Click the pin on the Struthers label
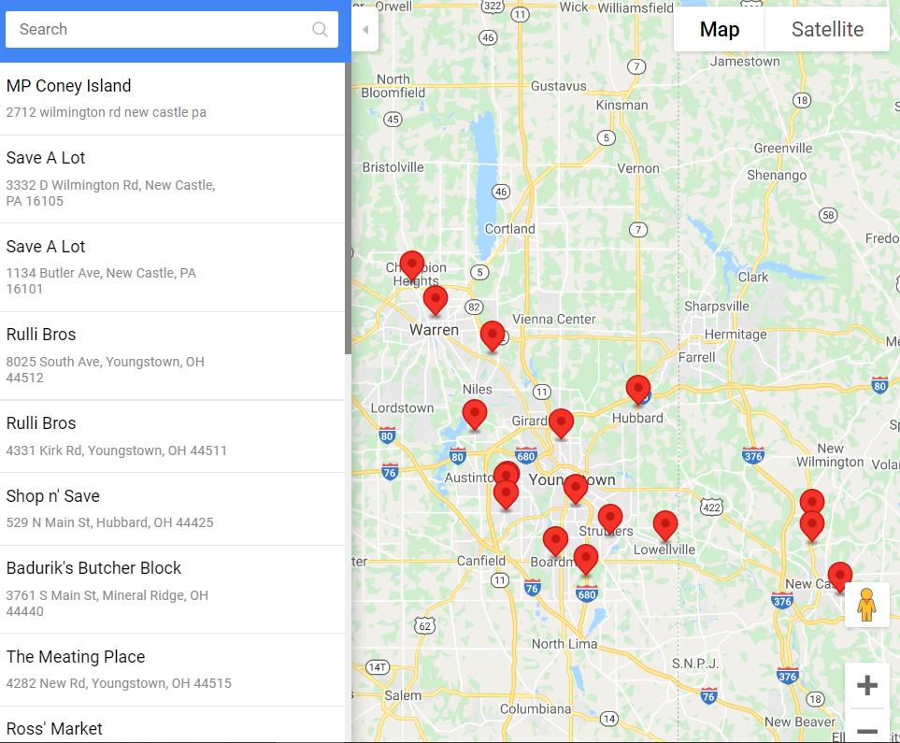The width and height of the screenshot is (900, 743). 610,519
